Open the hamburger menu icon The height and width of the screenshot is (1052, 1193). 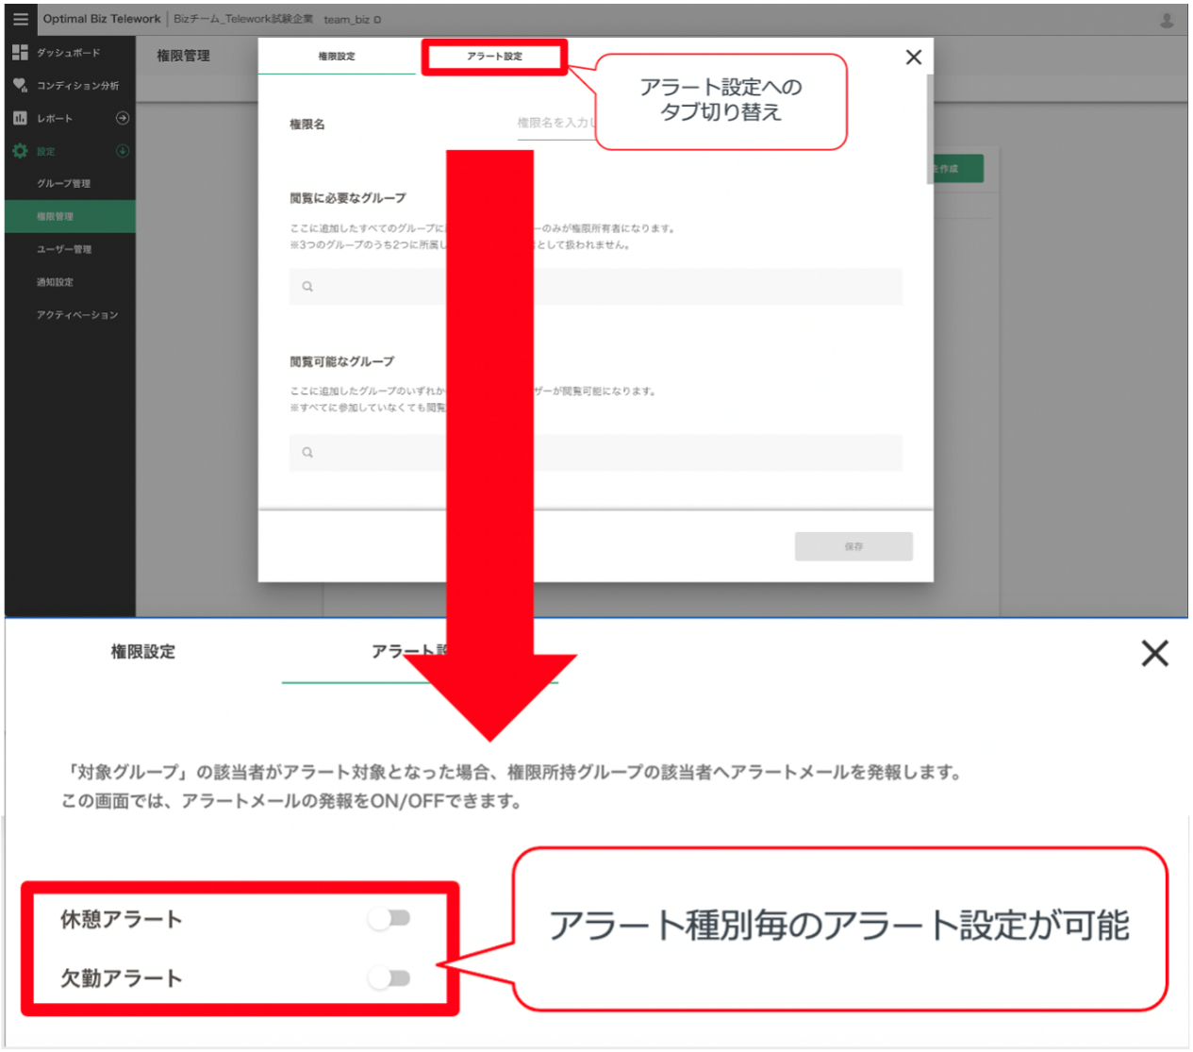(20, 19)
